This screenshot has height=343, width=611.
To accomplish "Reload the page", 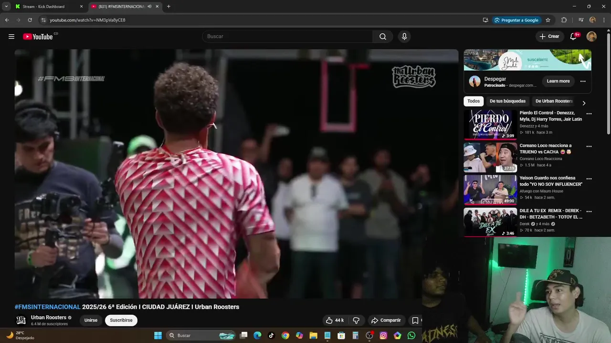I will click(x=30, y=20).
